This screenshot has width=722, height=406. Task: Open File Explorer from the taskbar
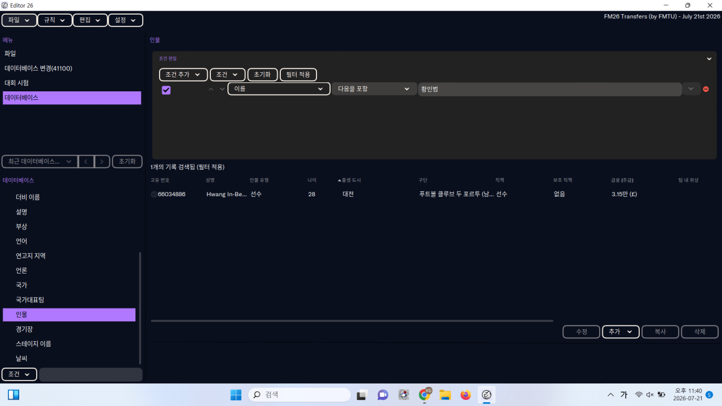point(445,395)
